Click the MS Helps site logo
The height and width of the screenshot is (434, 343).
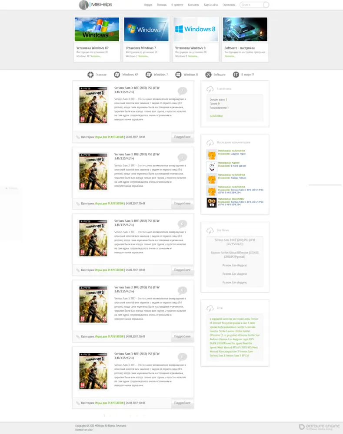[95, 5]
